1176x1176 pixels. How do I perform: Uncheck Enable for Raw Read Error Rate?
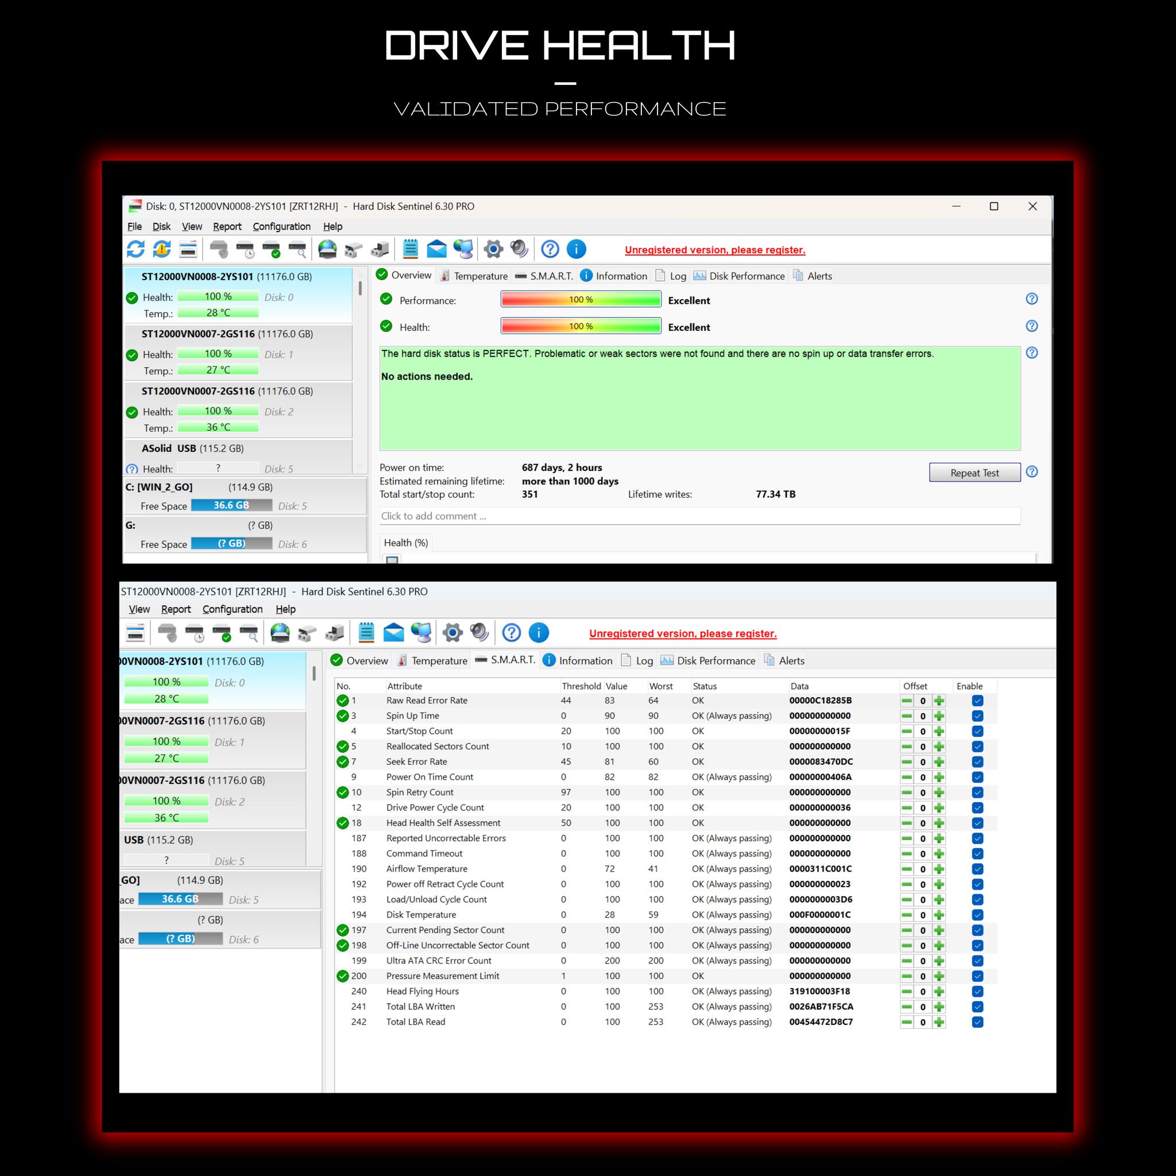[977, 701]
